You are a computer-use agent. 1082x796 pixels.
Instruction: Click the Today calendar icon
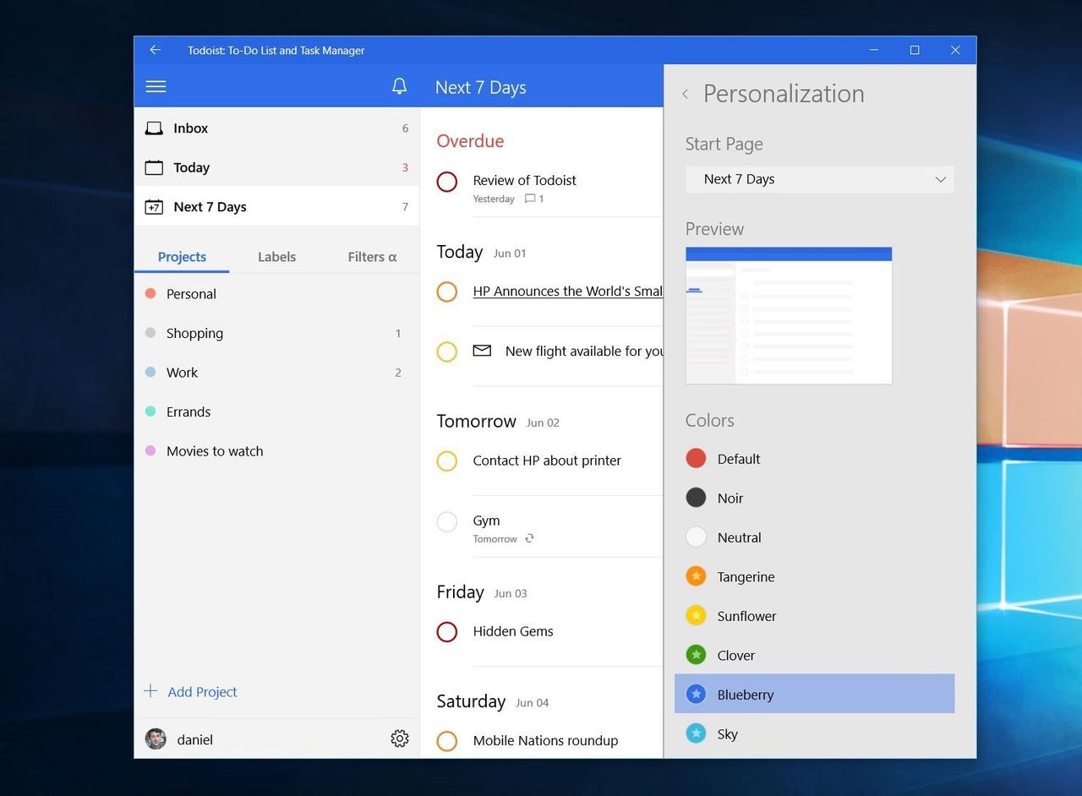(154, 167)
